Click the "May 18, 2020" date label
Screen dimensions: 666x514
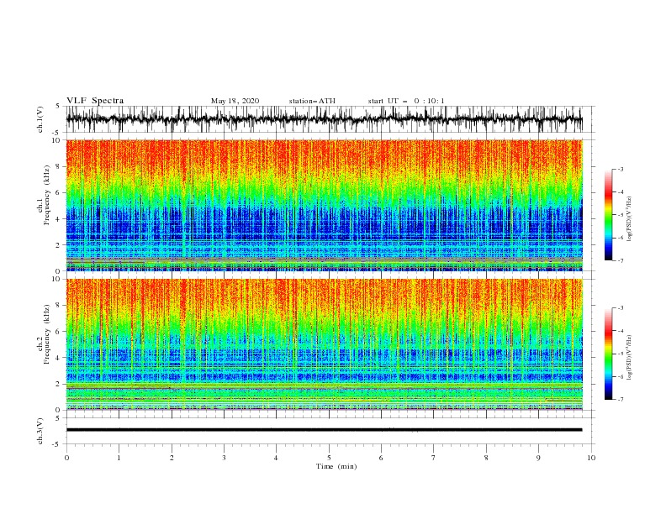coord(235,101)
